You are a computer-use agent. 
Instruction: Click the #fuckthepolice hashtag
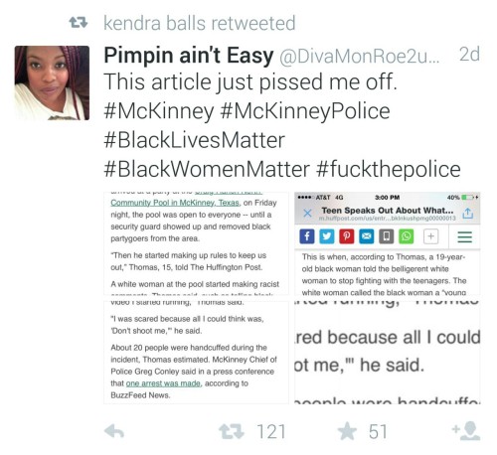[x=389, y=169]
